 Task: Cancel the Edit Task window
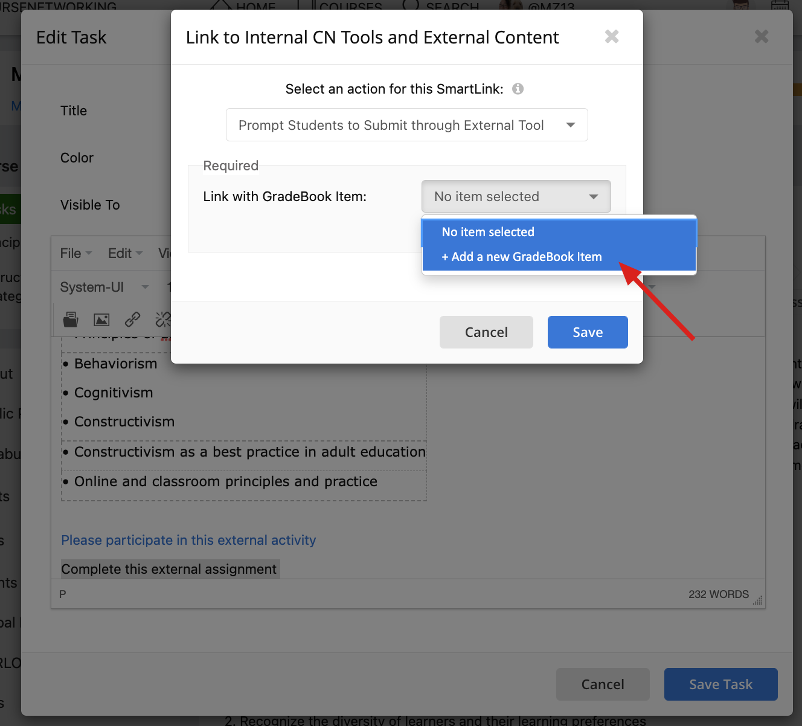pos(603,684)
